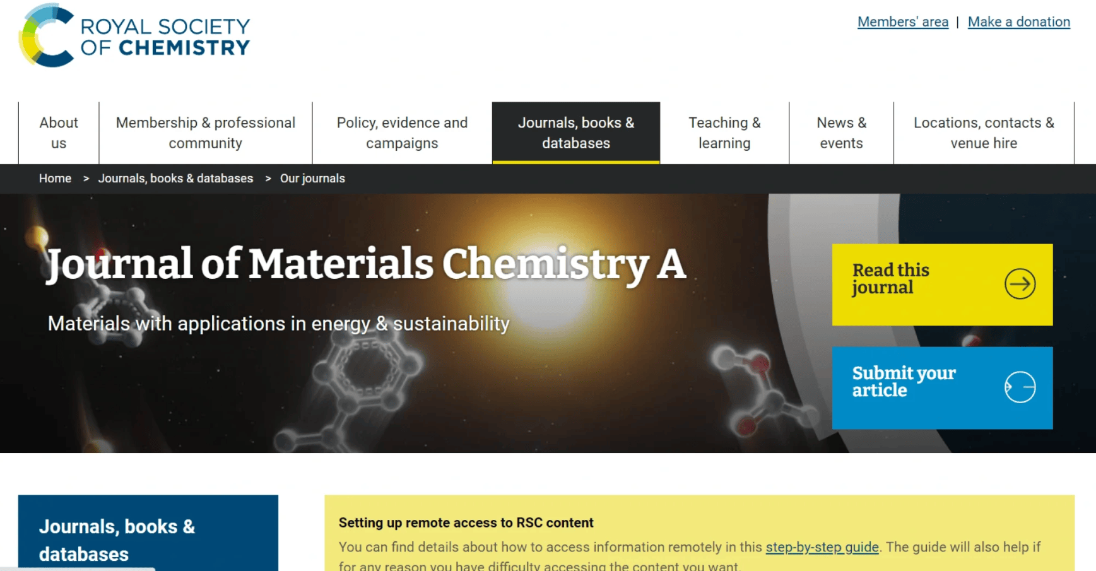Open the About us navigation menu
The width and height of the screenshot is (1096, 571).
tap(59, 132)
